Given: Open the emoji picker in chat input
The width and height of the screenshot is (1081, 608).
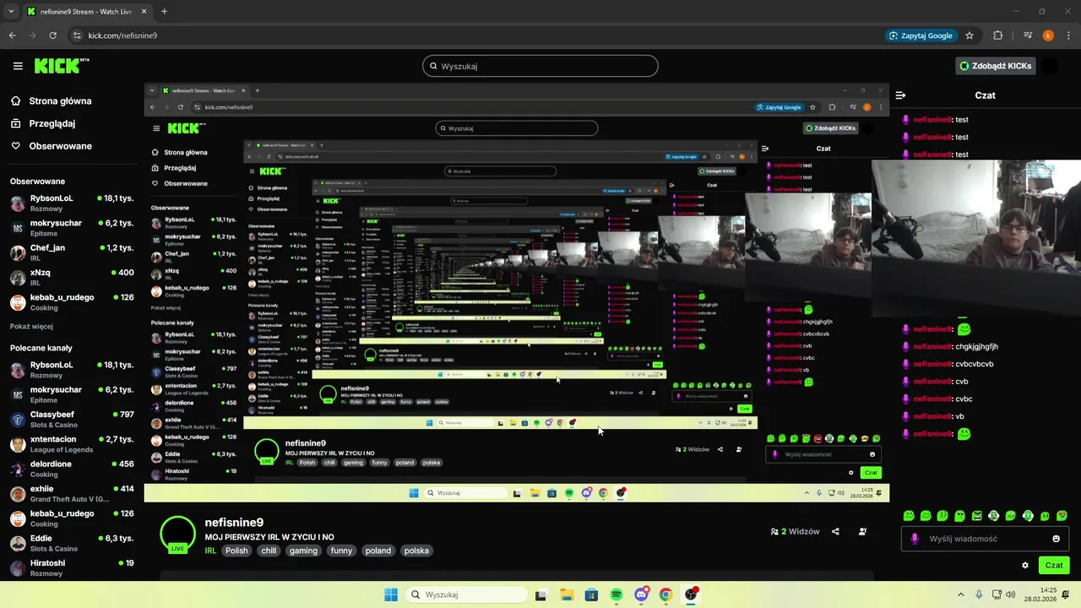Looking at the screenshot, I should tap(1056, 539).
